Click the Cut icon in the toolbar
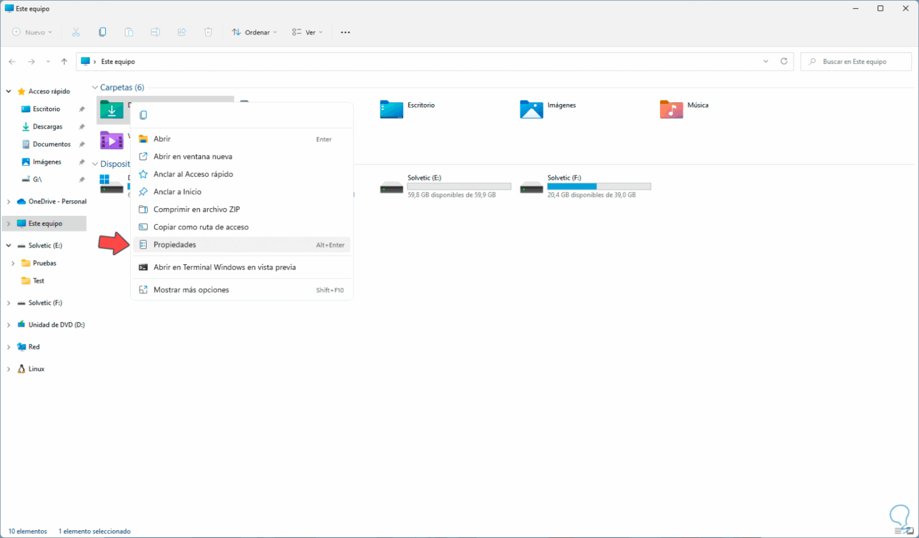The image size is (919, 538). [x=76, y=32]
